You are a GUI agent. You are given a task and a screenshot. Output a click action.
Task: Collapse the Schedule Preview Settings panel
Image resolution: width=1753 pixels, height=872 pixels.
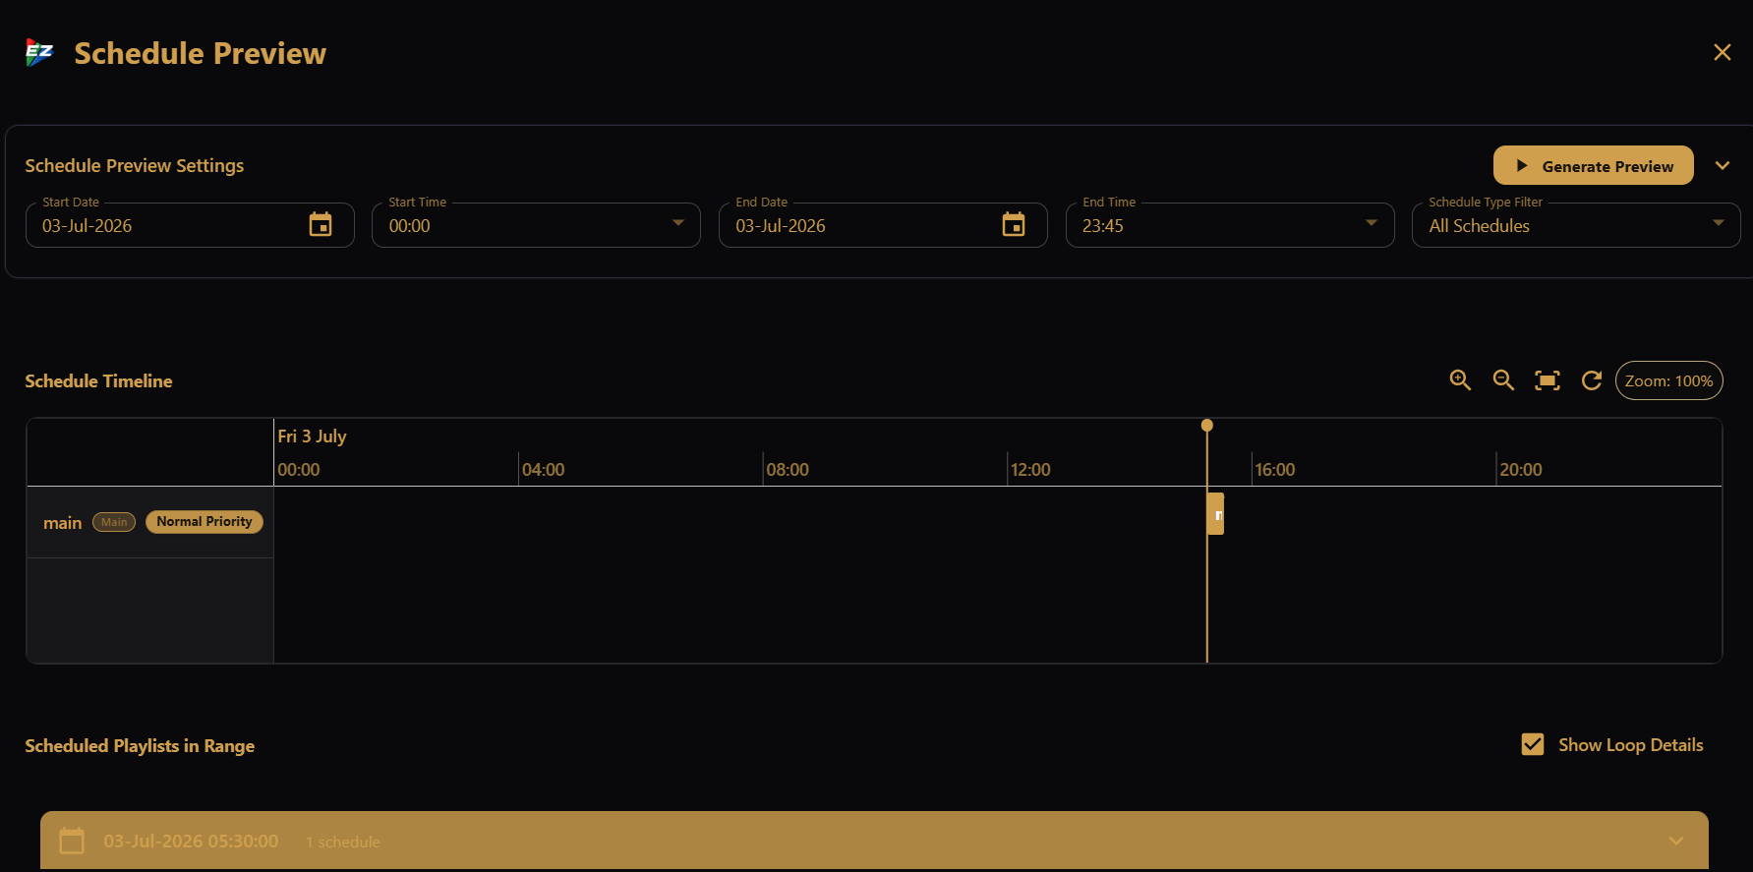pos(1723,165)
